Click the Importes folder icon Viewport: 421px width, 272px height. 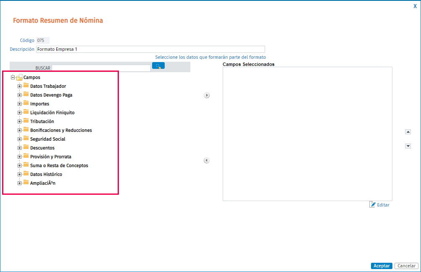(26, 103)
